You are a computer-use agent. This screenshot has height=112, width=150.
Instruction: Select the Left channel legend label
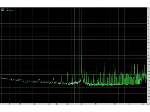tap(9, 9)
